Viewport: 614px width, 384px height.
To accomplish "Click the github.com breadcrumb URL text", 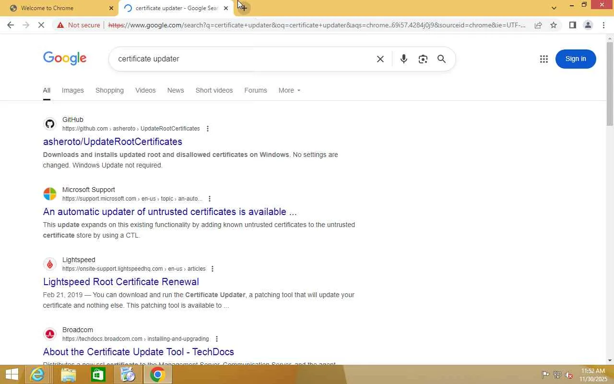I will click(131, 129).
